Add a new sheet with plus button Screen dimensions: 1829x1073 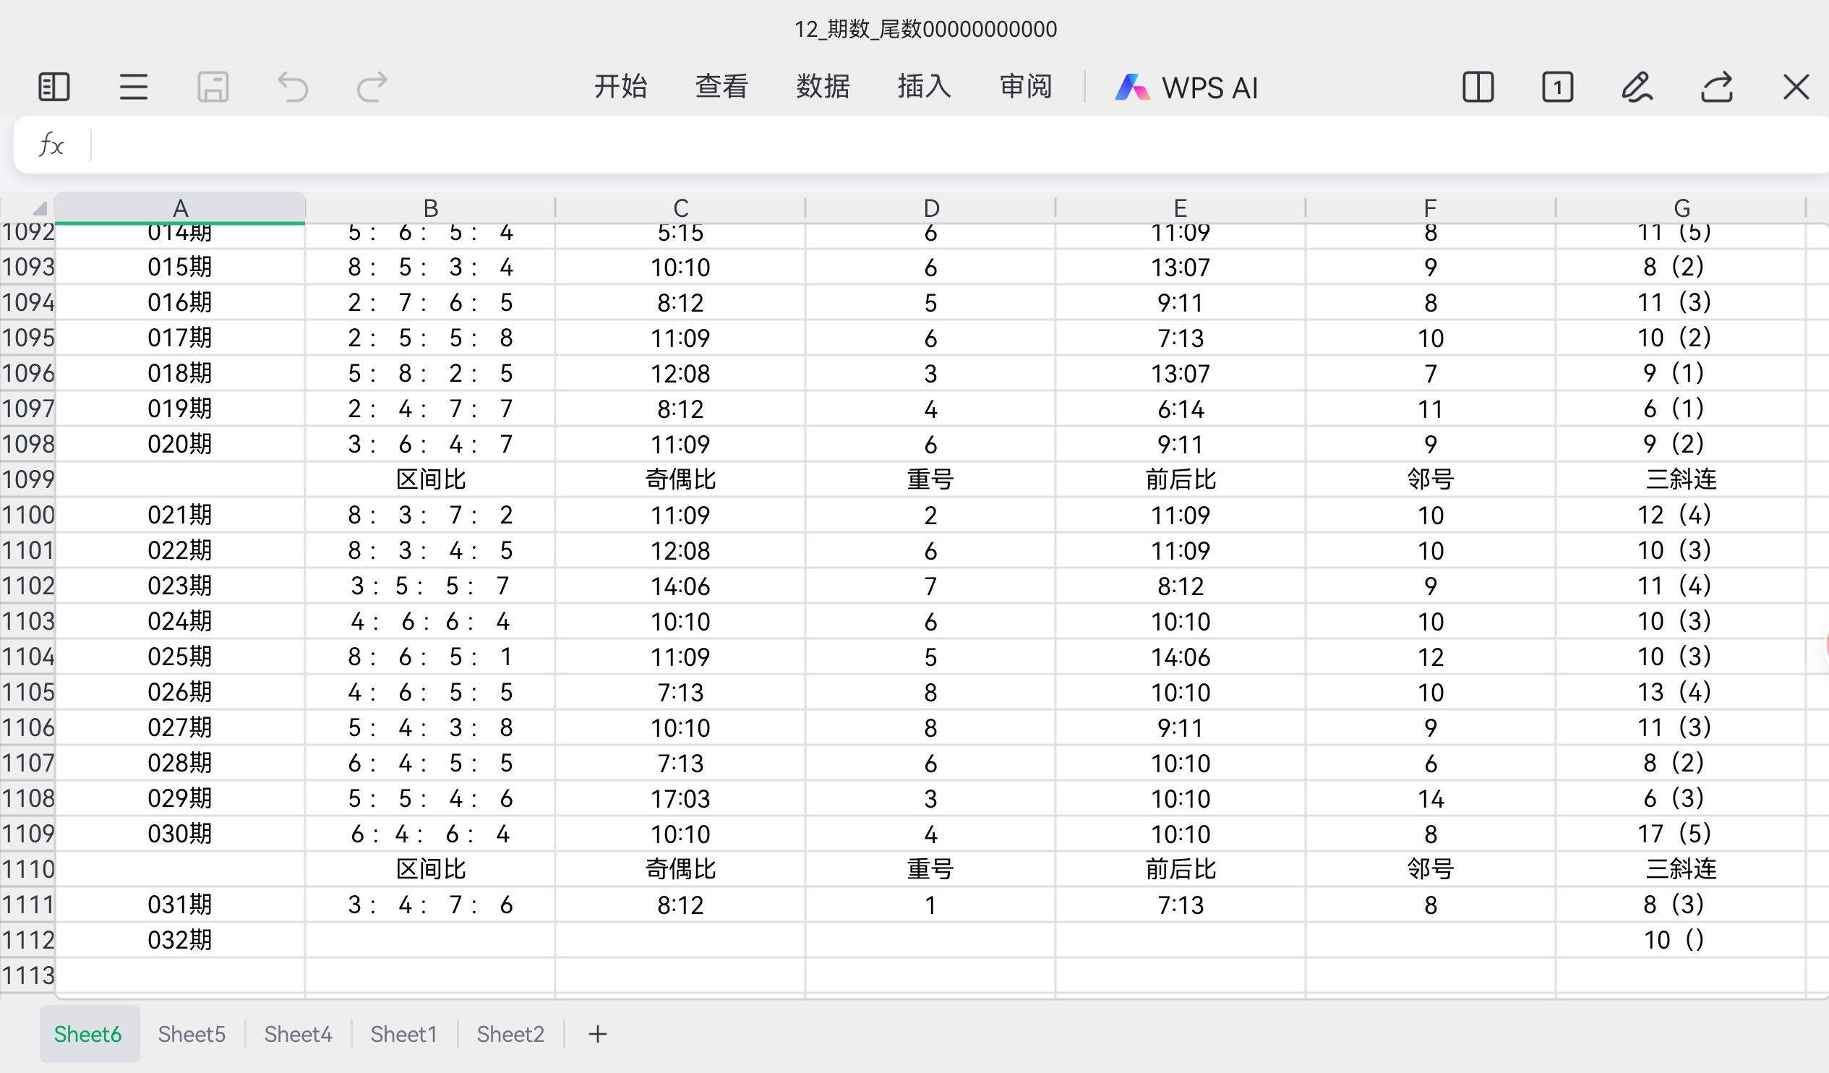click(597, 1034)
